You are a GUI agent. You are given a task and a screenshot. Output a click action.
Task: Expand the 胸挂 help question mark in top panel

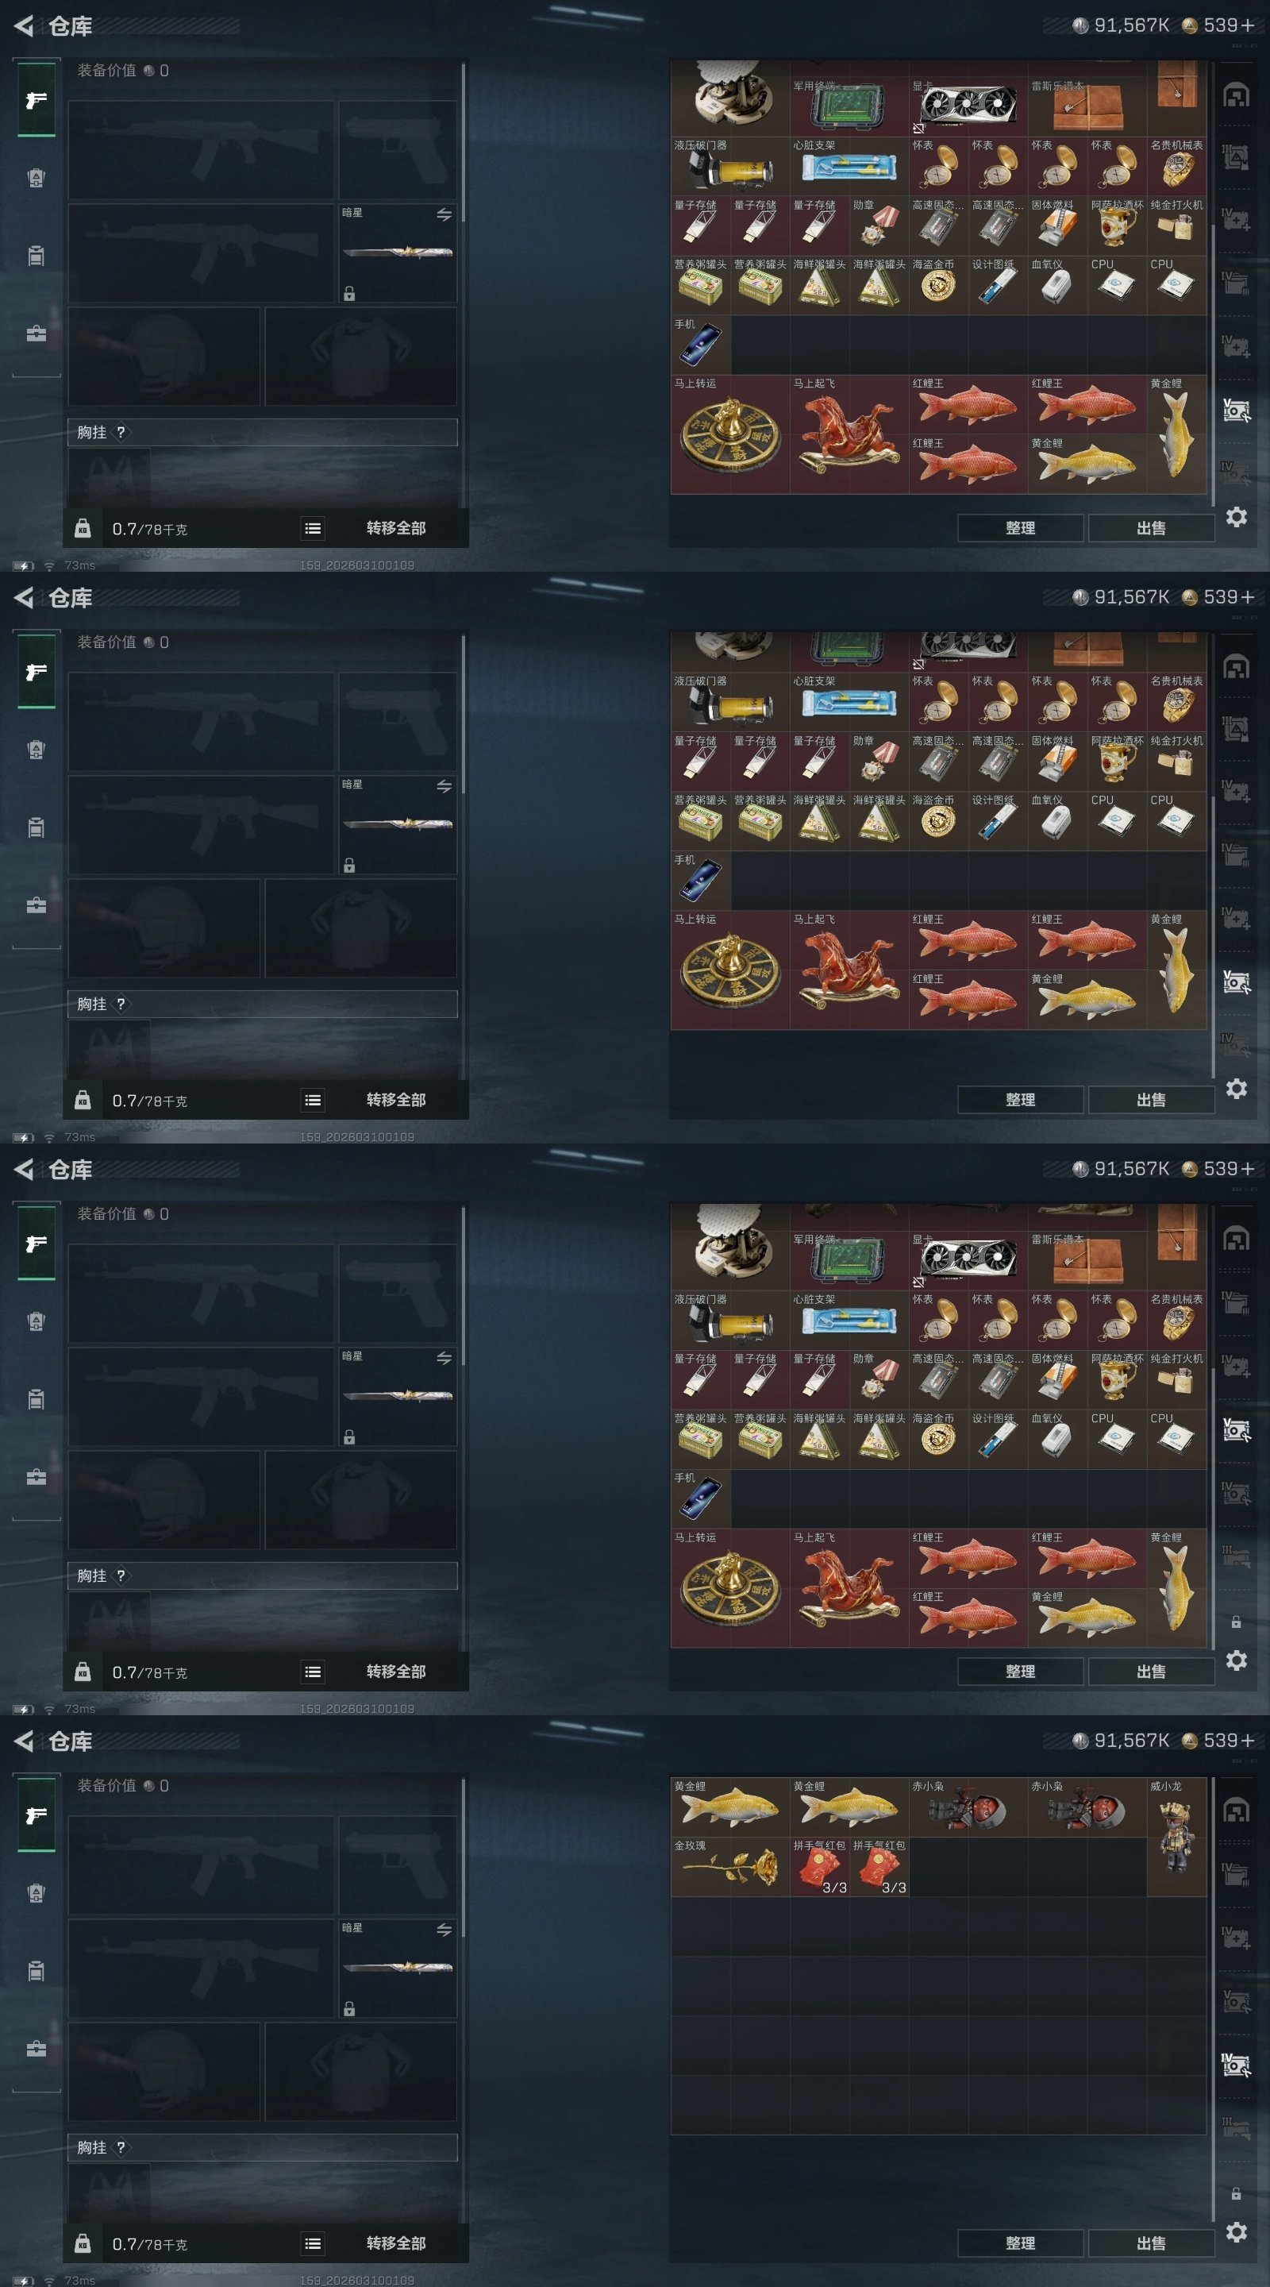tap(121, 432)
